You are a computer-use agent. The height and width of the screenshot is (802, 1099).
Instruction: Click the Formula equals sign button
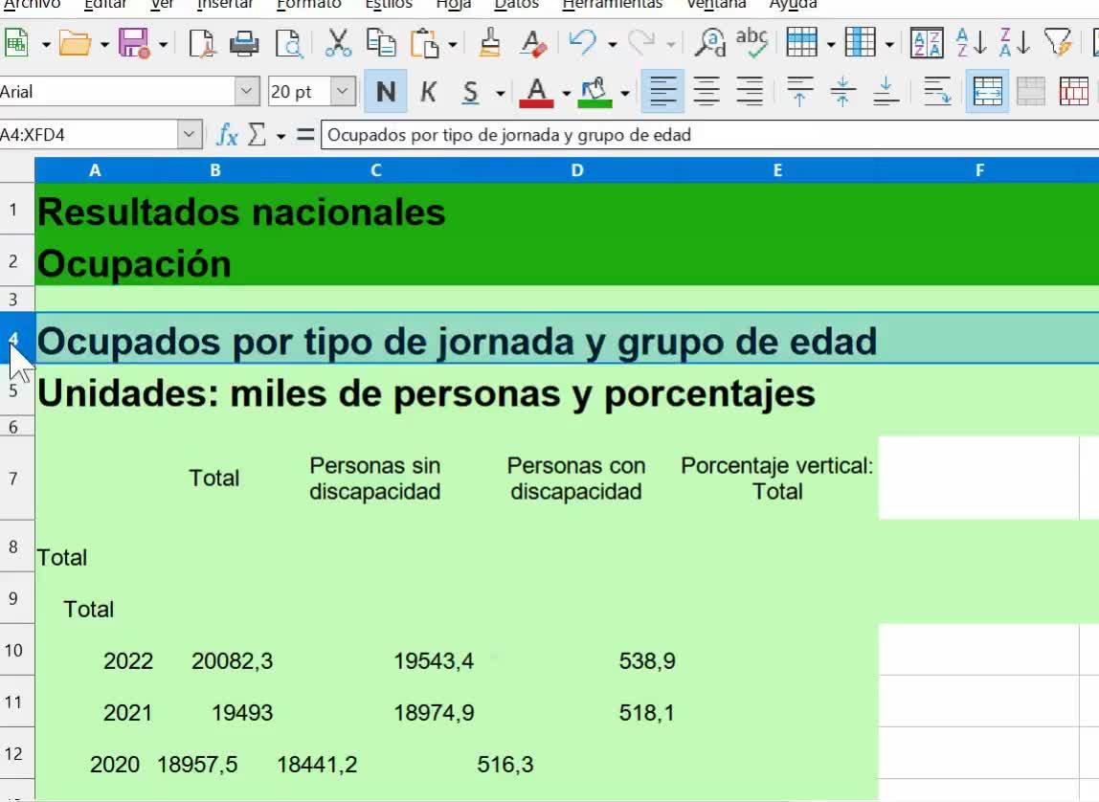point(304,135)
